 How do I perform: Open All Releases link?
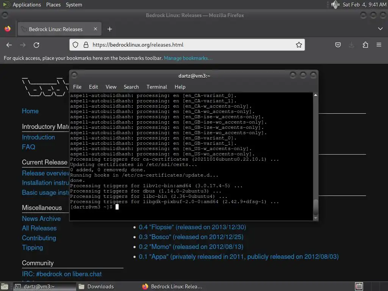coord(39,228)
